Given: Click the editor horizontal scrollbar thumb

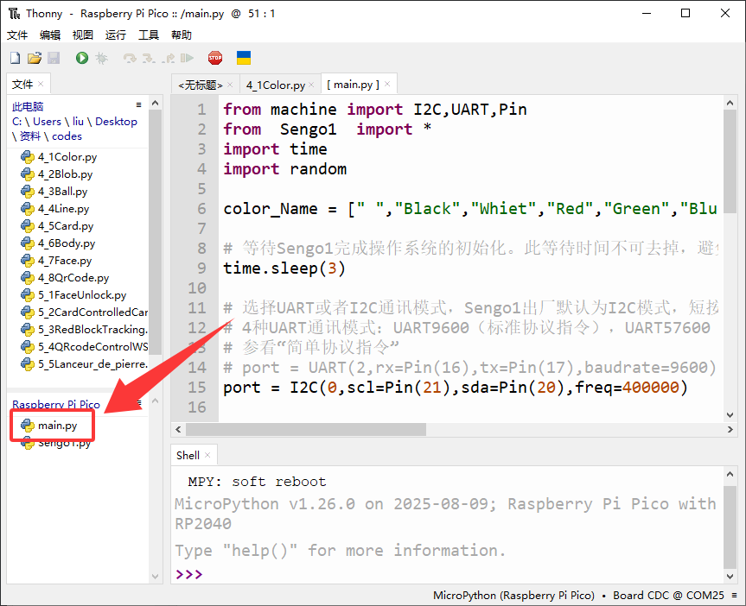Looking at the screenshot, I should (306, 430).
